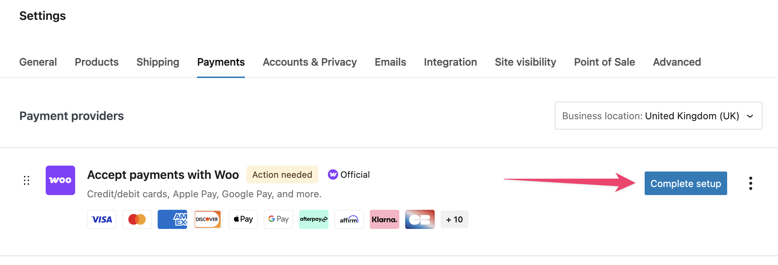
Task: Click the Mastercard icon
Action: pyautogui.click(x=137, y=219)
